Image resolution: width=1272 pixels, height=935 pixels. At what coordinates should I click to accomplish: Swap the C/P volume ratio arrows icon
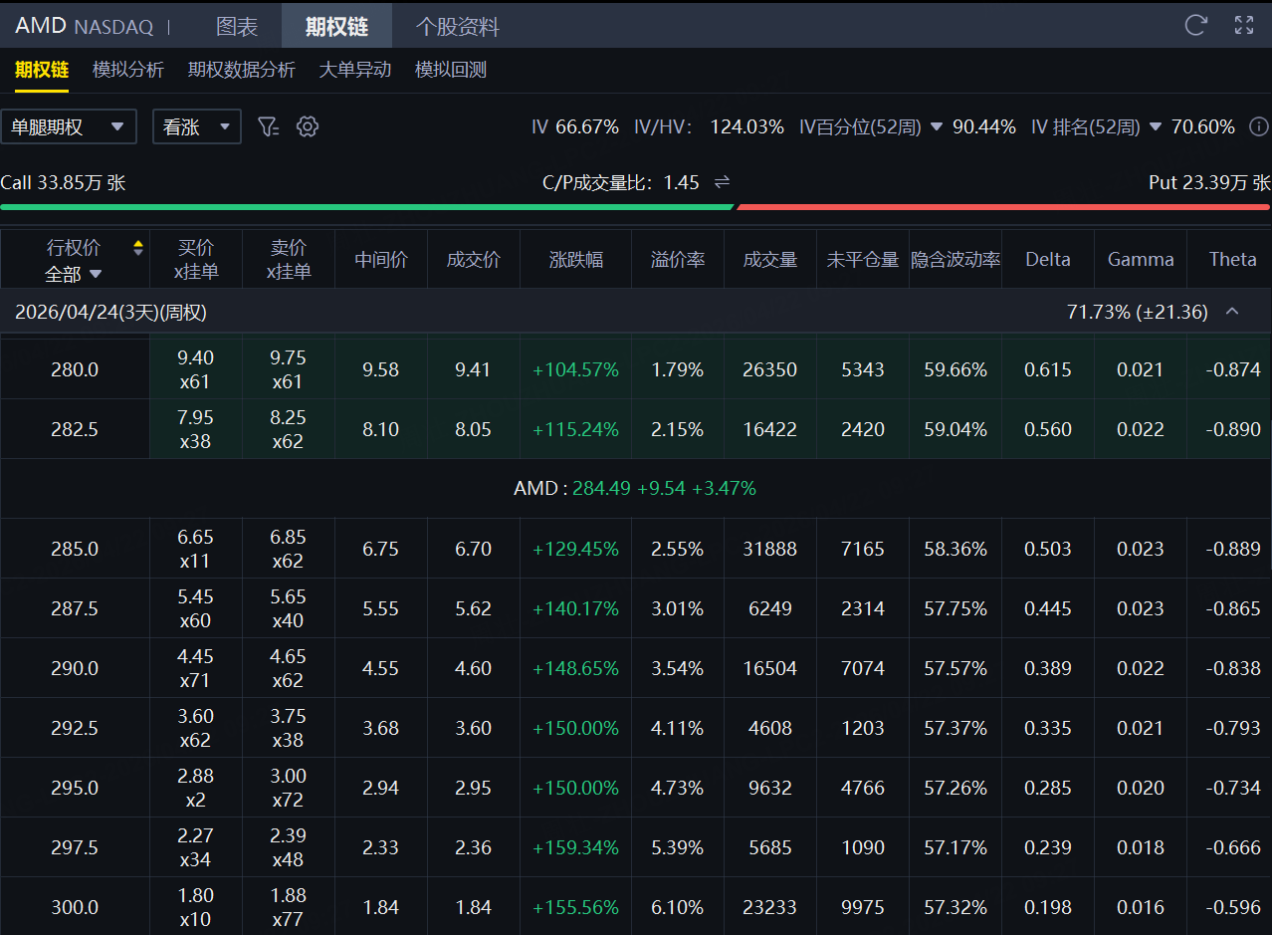[x=723, y=182]
